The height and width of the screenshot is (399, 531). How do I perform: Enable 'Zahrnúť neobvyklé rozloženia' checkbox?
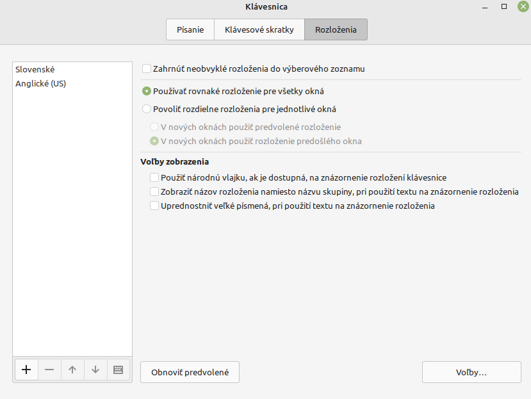coord(147,69)
